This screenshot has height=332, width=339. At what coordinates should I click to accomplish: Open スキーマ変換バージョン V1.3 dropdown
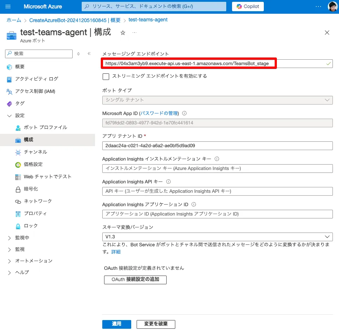click(217, 237)
